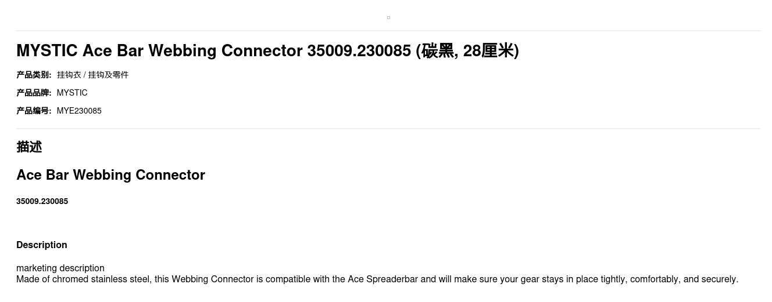Image resolution: width=772 pixels, height=302 pixels.
Task: Click the 描述 section heading
Action: [x=29, y=147]
